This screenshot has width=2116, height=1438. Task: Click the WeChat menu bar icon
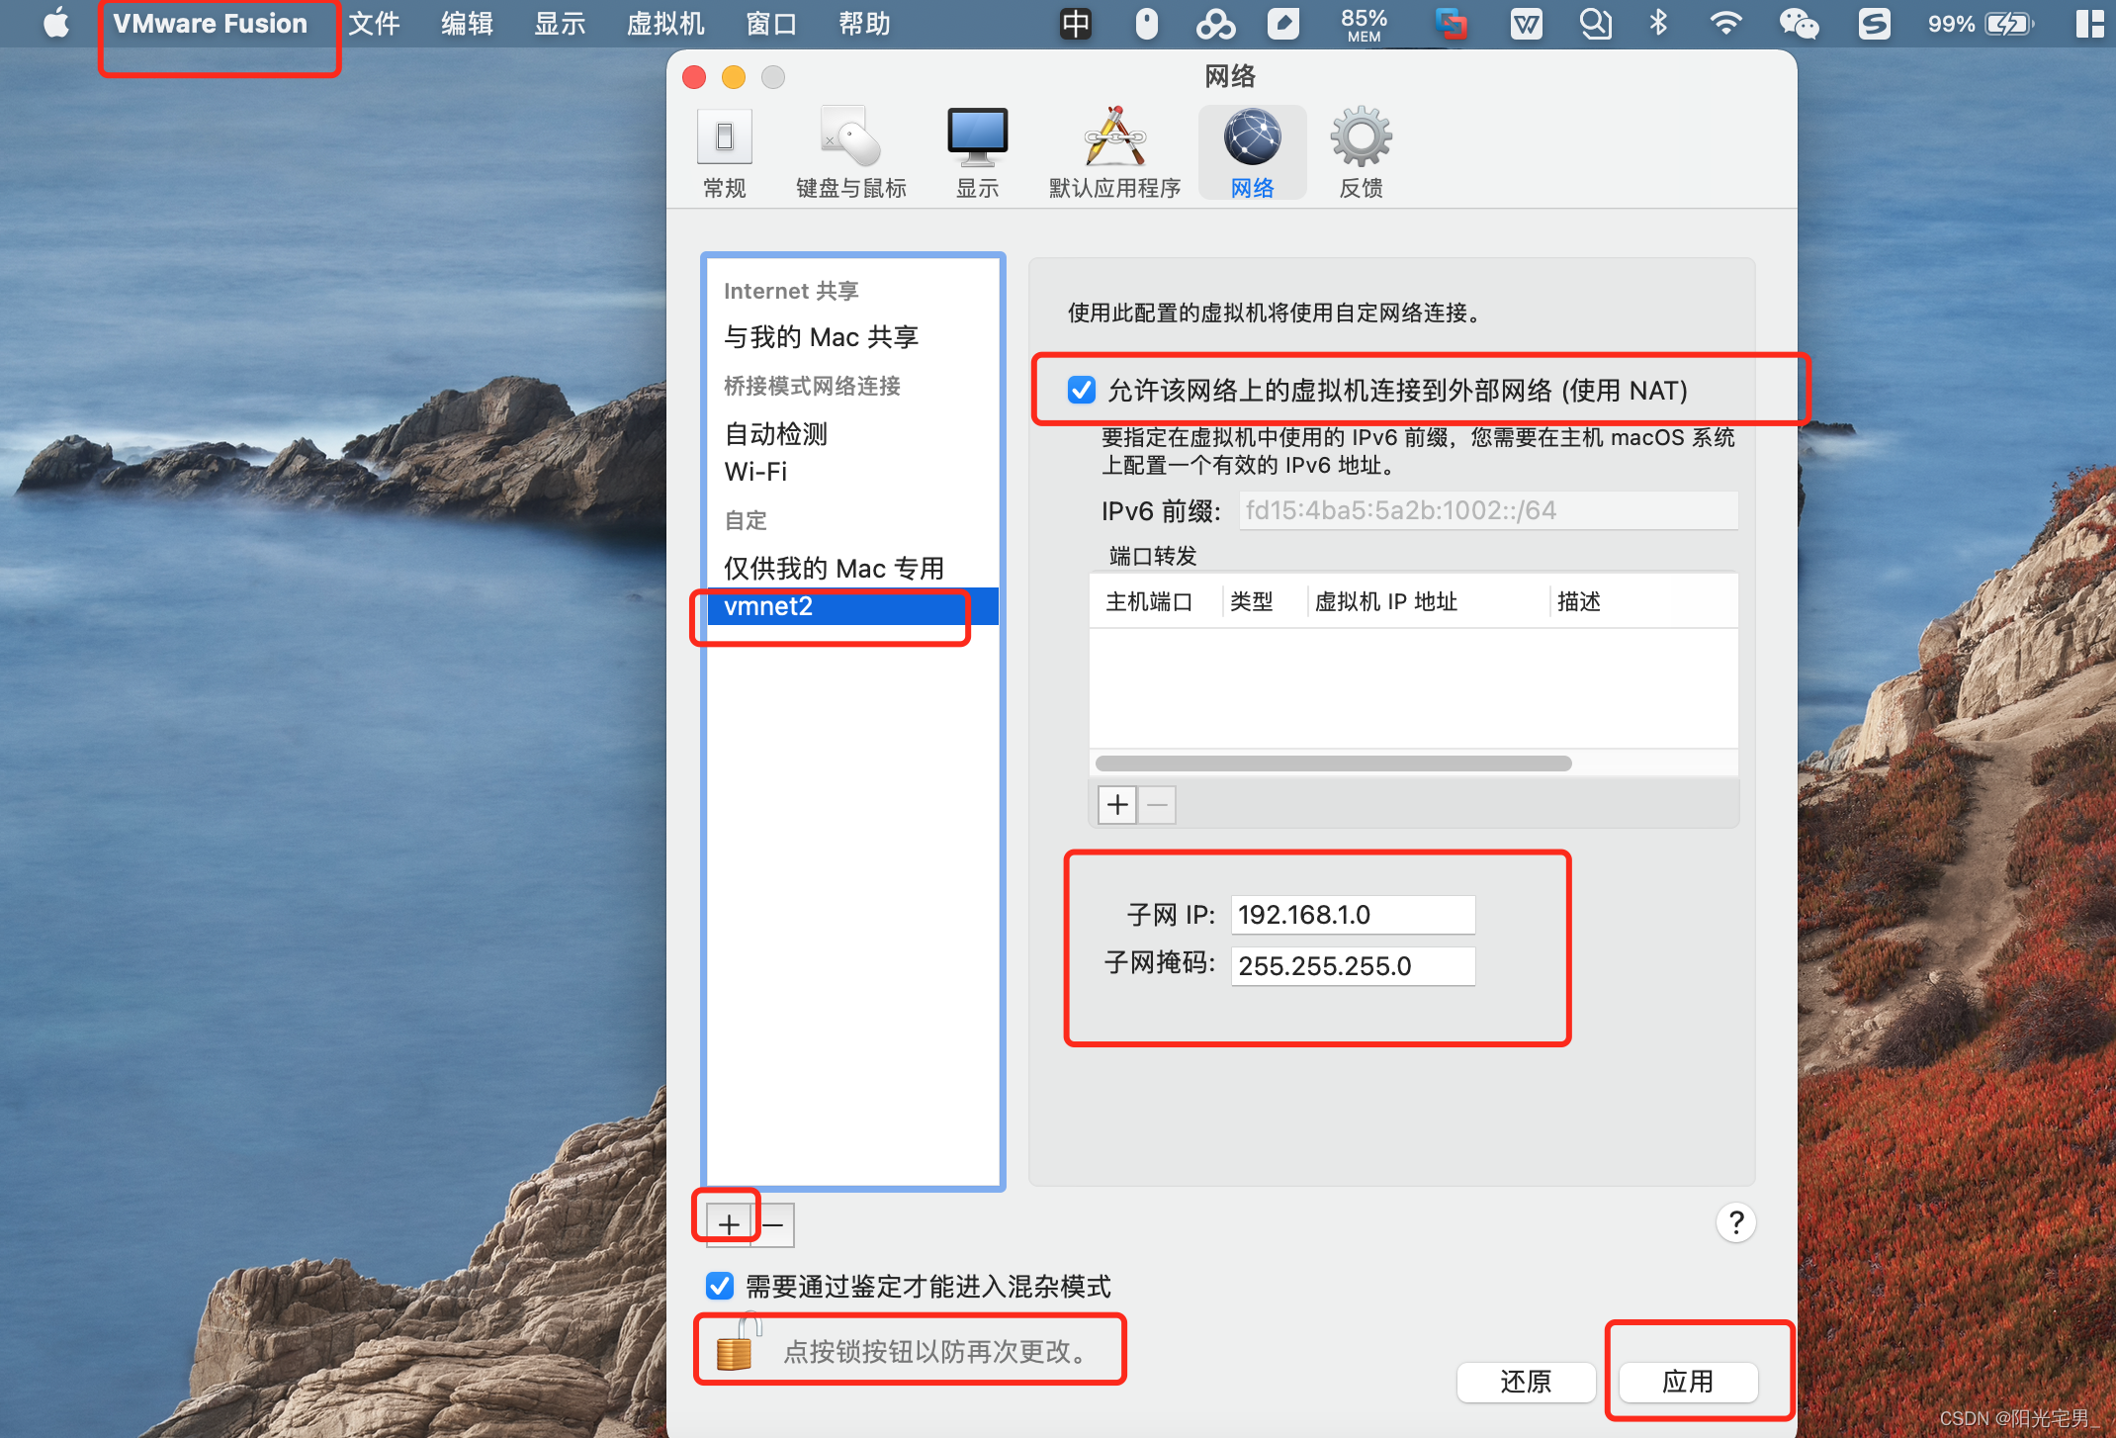(x=1798, y=24)
